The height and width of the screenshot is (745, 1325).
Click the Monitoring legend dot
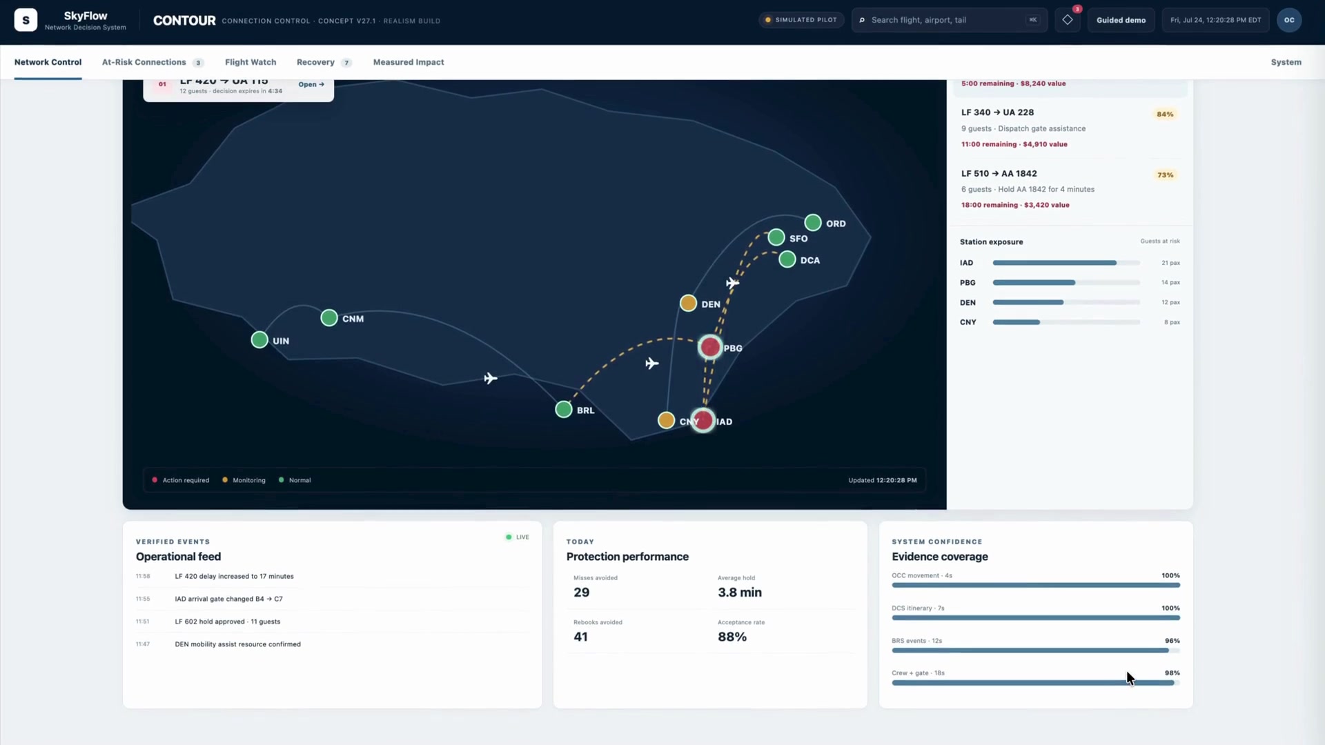point(225,479)
